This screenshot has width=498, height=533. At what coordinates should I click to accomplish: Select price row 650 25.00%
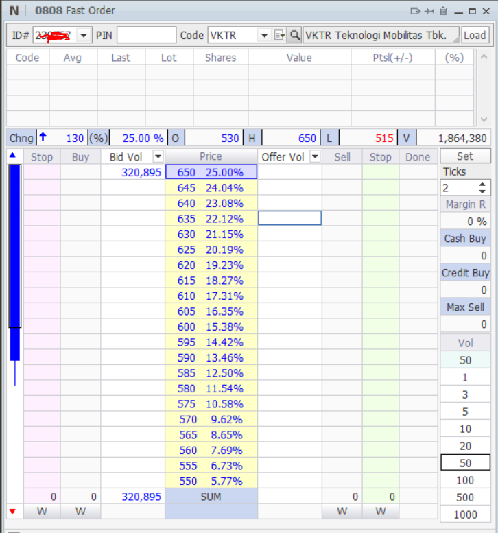211,172
